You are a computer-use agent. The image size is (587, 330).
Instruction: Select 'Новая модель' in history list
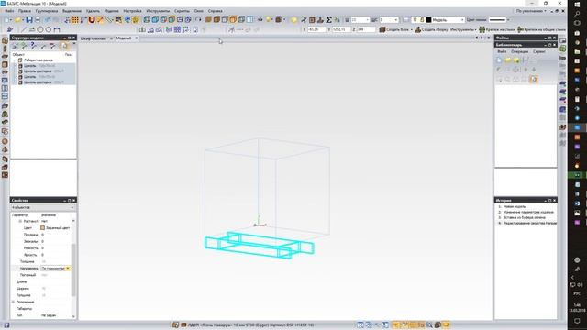pos(515,206)
